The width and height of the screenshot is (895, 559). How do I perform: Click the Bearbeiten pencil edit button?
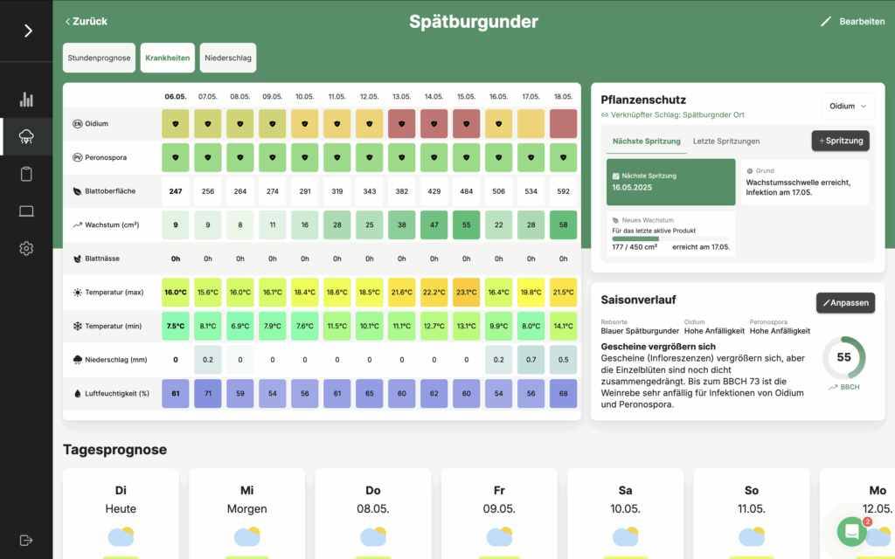tap(852, 22)
